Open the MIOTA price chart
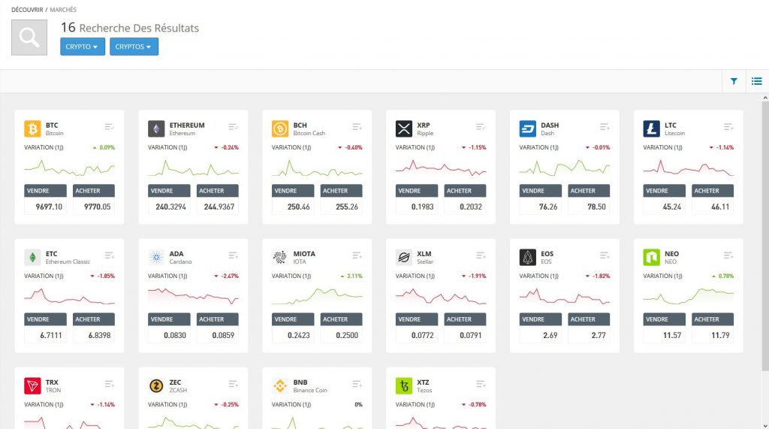 coord(317,297)
